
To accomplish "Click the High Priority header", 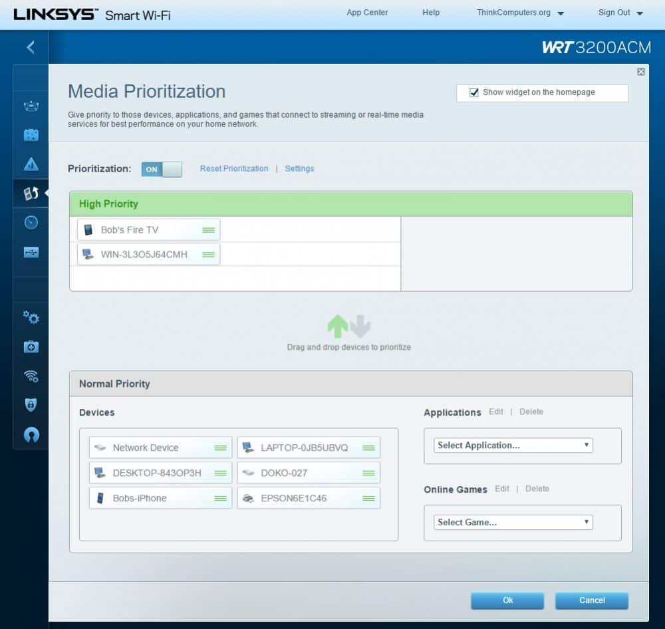I will pyautogui.click(x=351, y=204).
